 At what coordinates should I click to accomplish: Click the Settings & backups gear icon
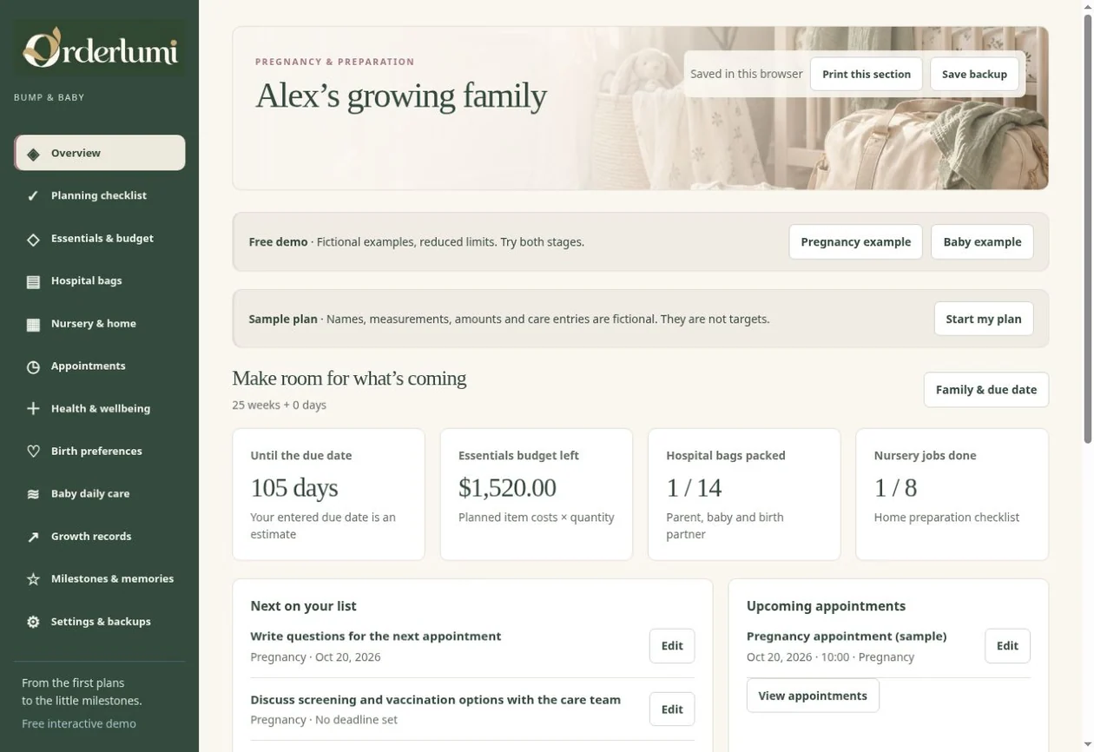click(x=33, y=622)
